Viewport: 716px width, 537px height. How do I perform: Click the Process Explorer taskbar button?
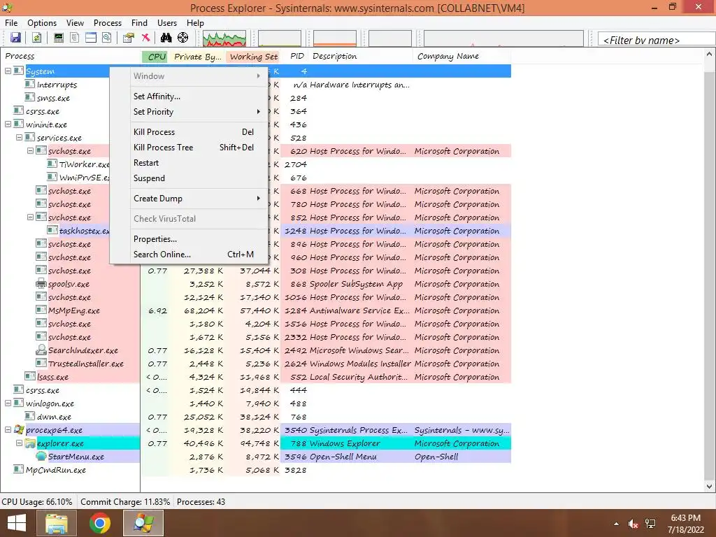[143, 523]
